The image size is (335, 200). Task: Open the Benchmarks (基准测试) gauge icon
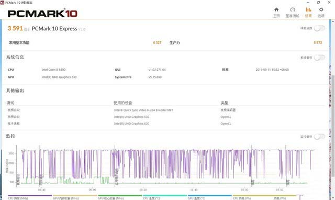click(293, 9)
